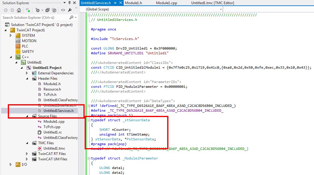Open the Untitled1.tmc [TMC Editor] tab
This screenshot has width=314, height=175.
tap(213, 3)
